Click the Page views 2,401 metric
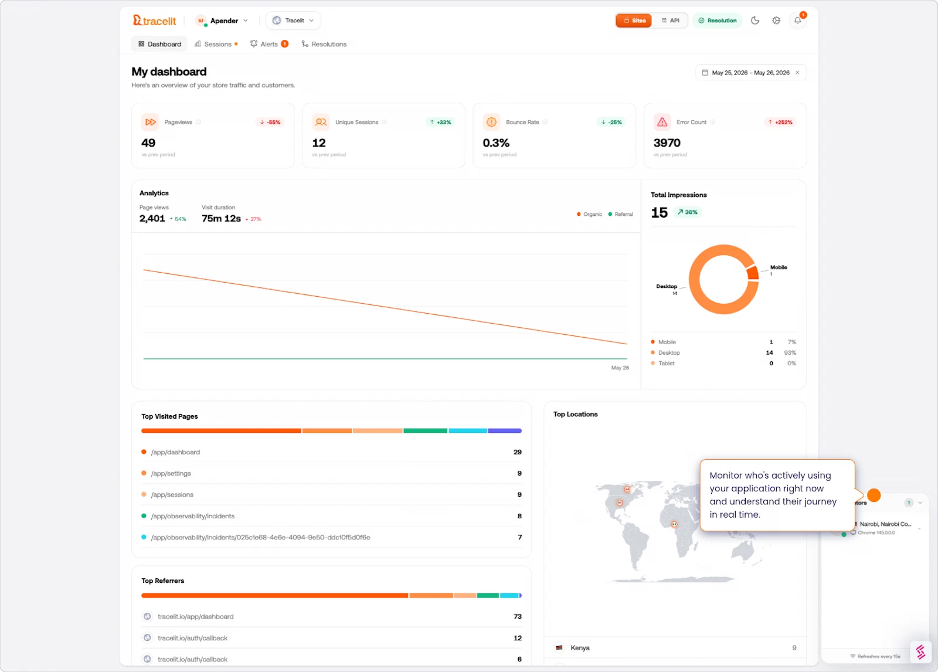938x672 pixels. point(162,215)
